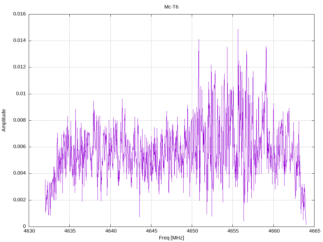
Task: Click x-axis tick label 4660
Action: pyautogui.click(x=274, y=231)
